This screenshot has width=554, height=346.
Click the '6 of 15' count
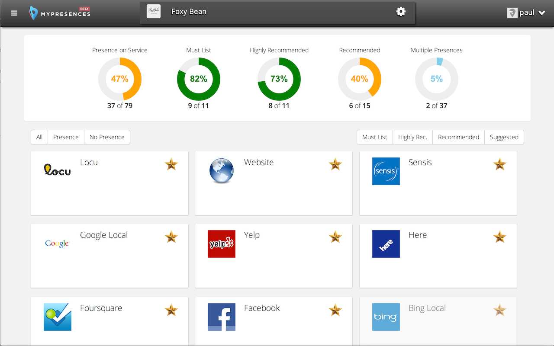point(360,106)
